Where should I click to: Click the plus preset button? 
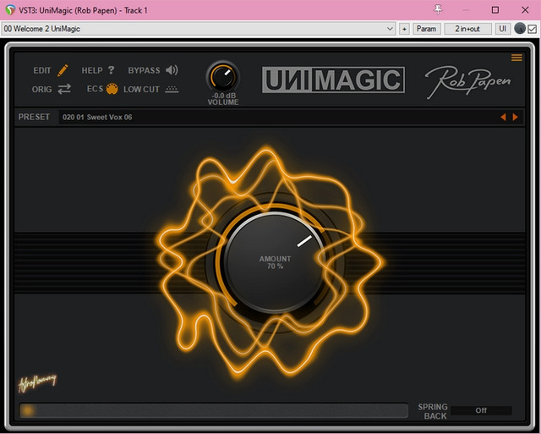pos(404,29)
